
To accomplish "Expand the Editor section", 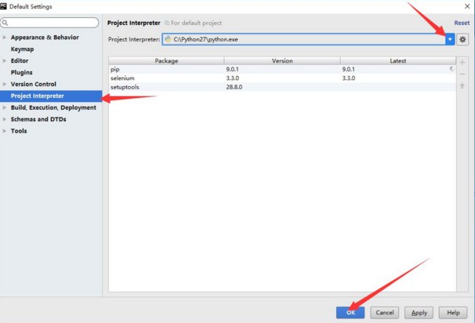I will 4,60.
